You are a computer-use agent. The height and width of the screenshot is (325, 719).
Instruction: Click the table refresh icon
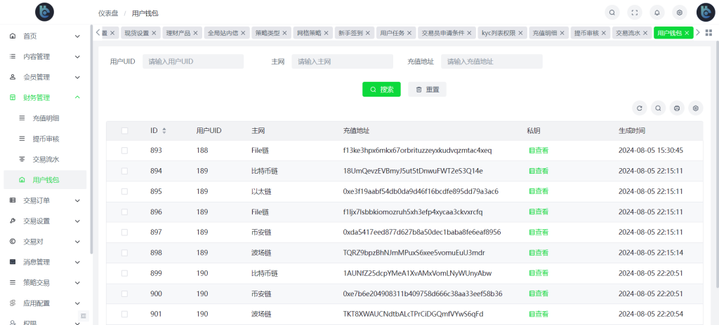[639, 108]
